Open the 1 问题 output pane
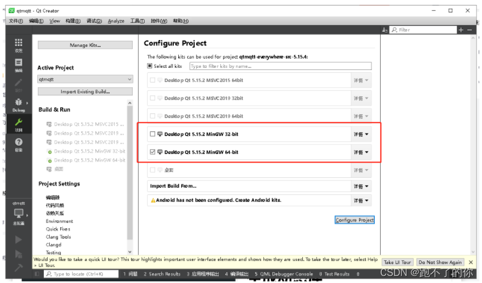The image size is (482, 283). click(x=131, y=274)
